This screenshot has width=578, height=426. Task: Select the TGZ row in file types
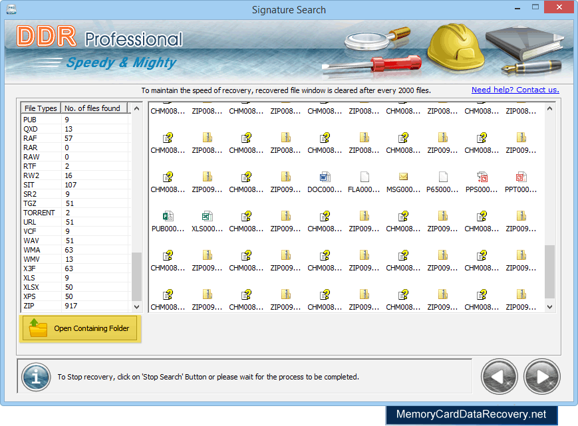[75, 203]
